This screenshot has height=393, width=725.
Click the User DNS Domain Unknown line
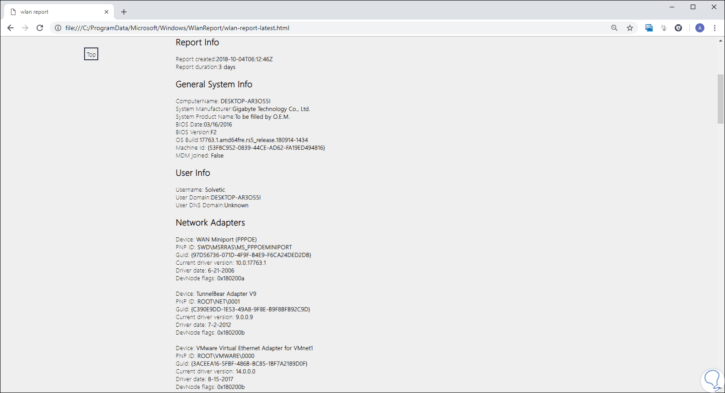[212, 205]
